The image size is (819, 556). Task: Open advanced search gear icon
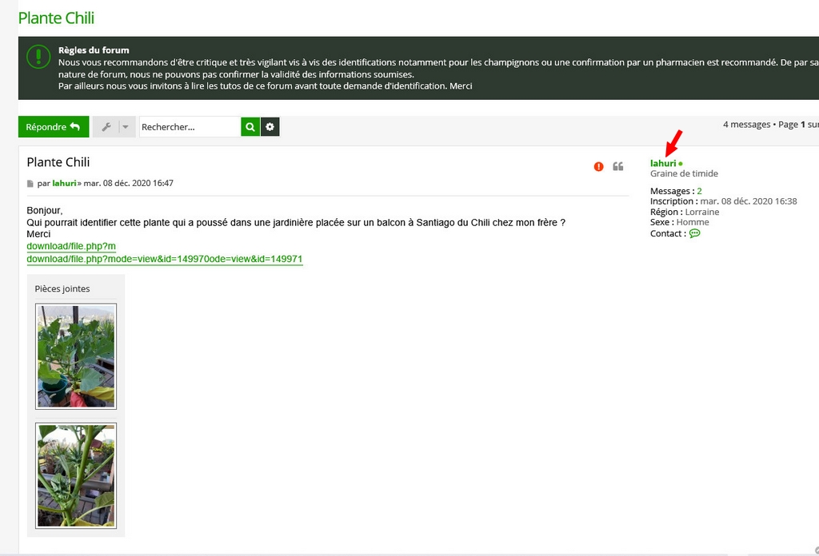(270, 127)
